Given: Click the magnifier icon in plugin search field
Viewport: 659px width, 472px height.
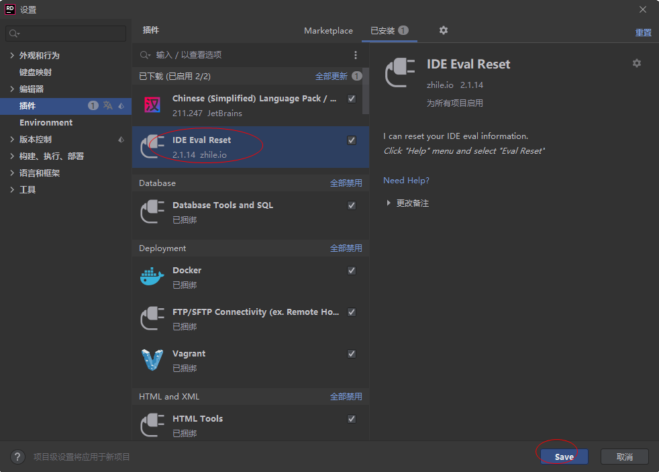Looking at the screenshot, I should click(146, 55).
